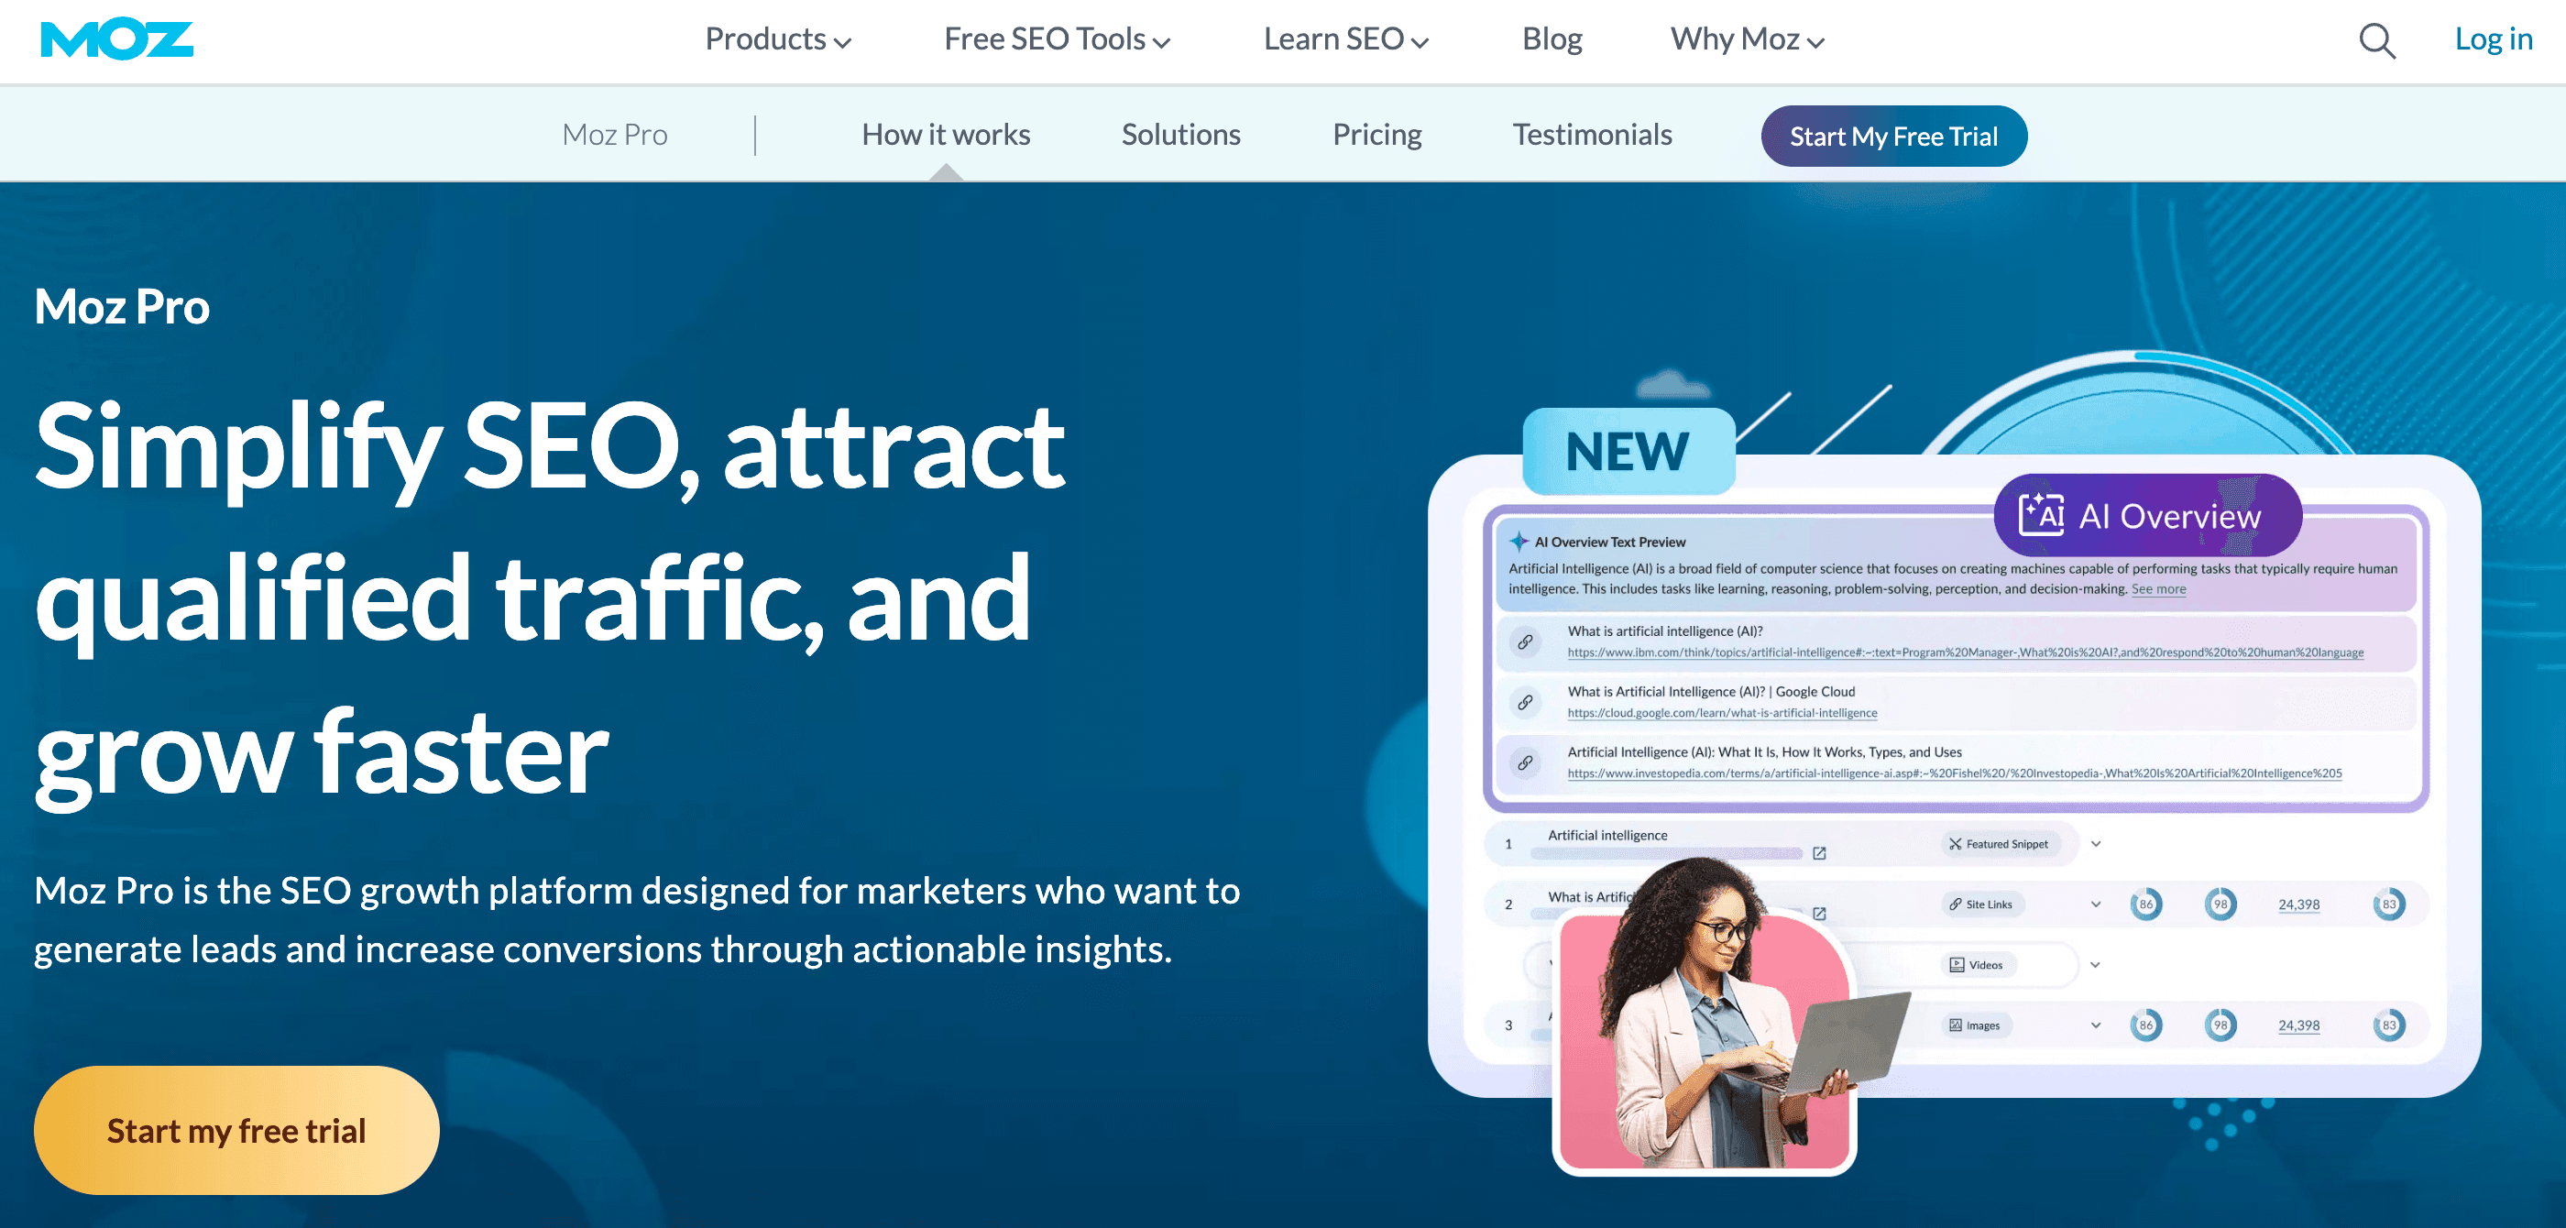Expand the Site Links row chevron

pyautogui.click(x=2096, y=905)
